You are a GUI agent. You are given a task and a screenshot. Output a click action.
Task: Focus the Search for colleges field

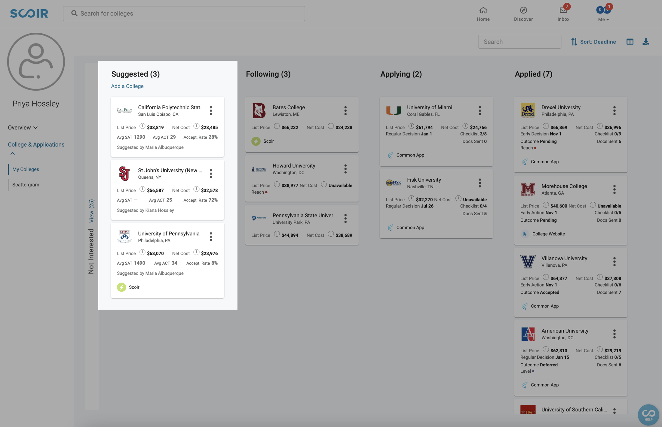coord(184,14)
